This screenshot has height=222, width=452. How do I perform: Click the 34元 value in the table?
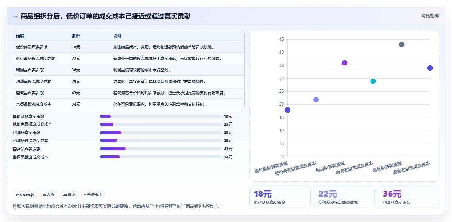(x=76, y=104)
